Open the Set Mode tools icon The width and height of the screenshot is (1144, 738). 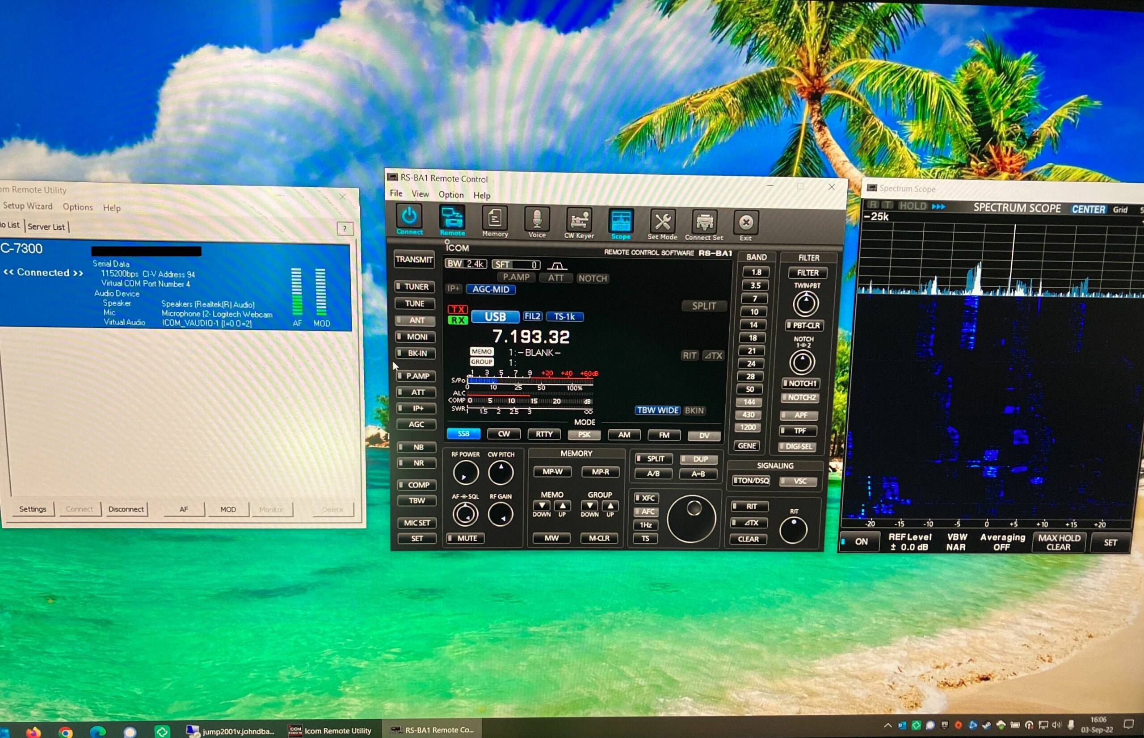pyautogui.click(x=662, y=224)
